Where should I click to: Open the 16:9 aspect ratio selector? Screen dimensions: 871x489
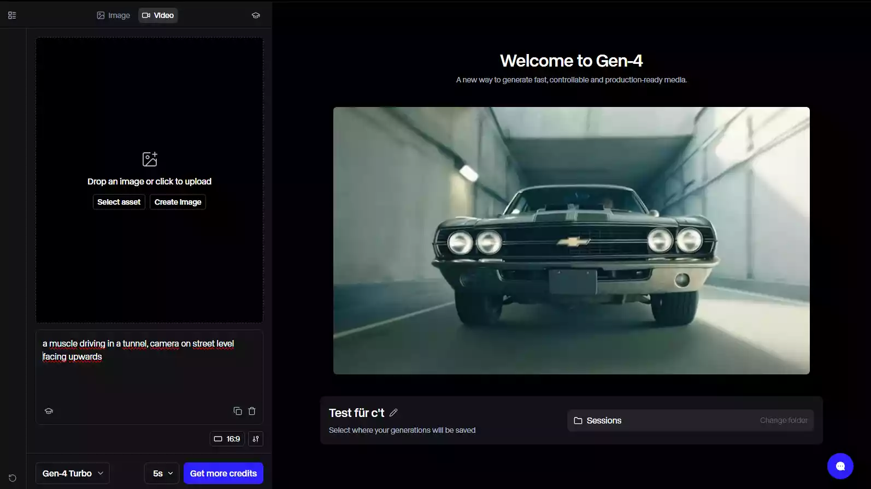point(227,439)
